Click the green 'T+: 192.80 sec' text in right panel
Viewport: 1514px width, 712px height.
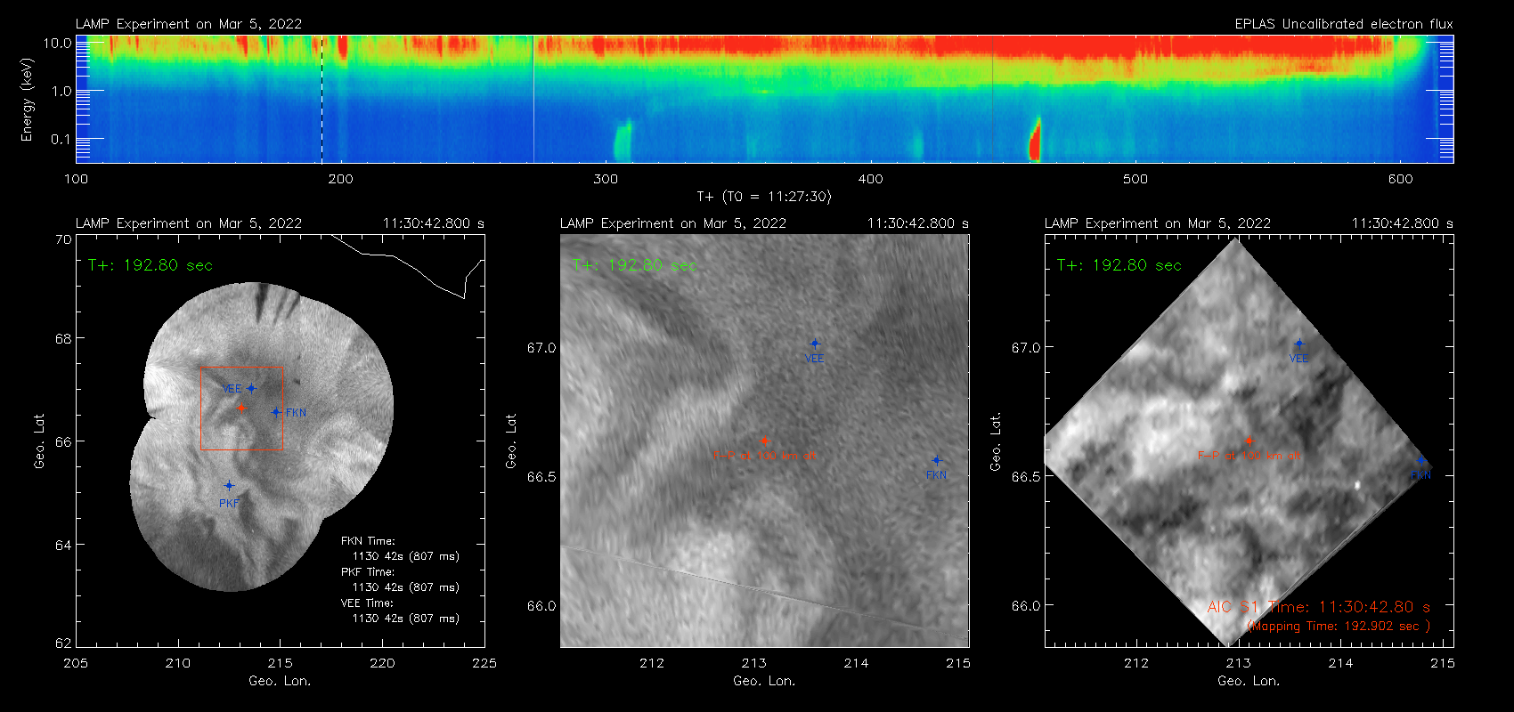click(1119, 265)
